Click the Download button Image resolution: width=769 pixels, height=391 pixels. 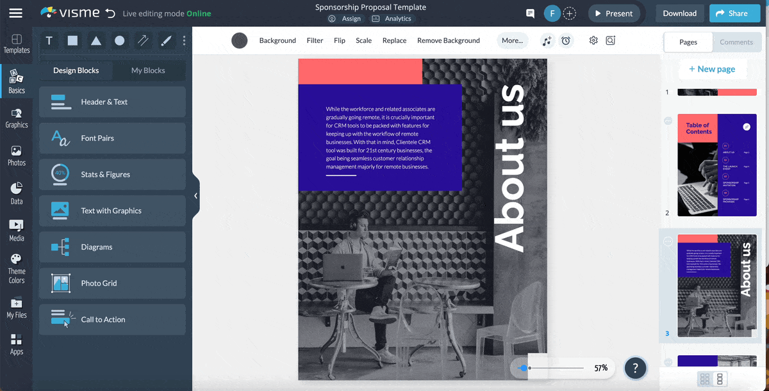tap(679, 13)
